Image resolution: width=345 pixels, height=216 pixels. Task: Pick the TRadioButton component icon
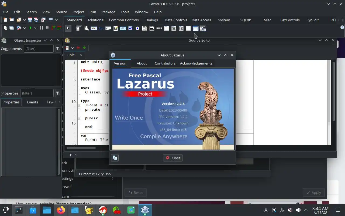(137, 28)
